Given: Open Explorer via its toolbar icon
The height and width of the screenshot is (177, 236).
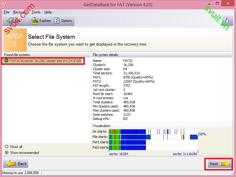Looking at the screenshot, I should [x=35, y=21].
